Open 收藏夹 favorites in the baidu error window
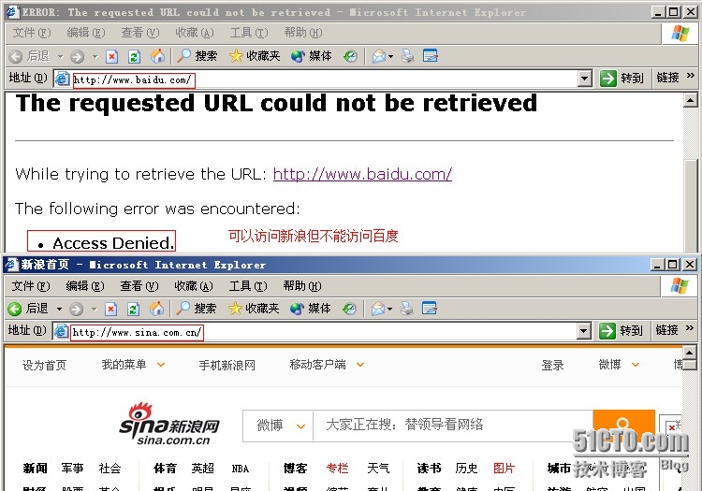 tap(255, 56)
